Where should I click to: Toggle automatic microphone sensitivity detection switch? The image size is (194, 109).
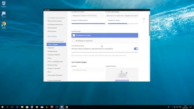(136, 49)
